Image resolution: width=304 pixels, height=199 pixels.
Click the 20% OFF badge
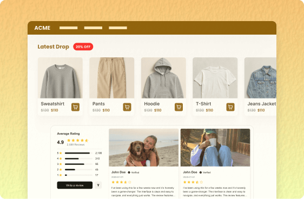[x=83, y=47]
